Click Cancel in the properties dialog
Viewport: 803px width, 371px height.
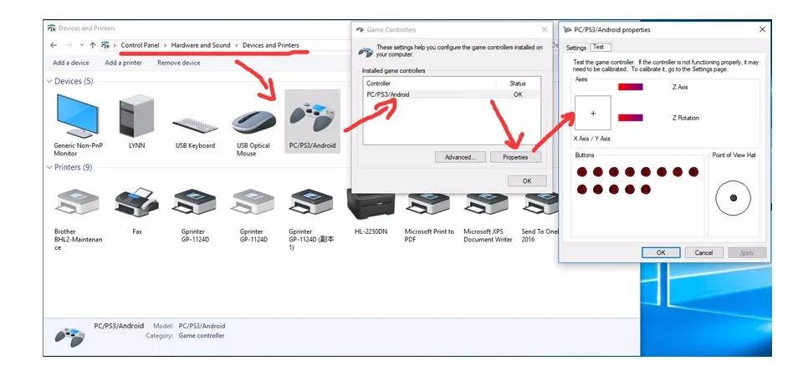click(703, 252)
